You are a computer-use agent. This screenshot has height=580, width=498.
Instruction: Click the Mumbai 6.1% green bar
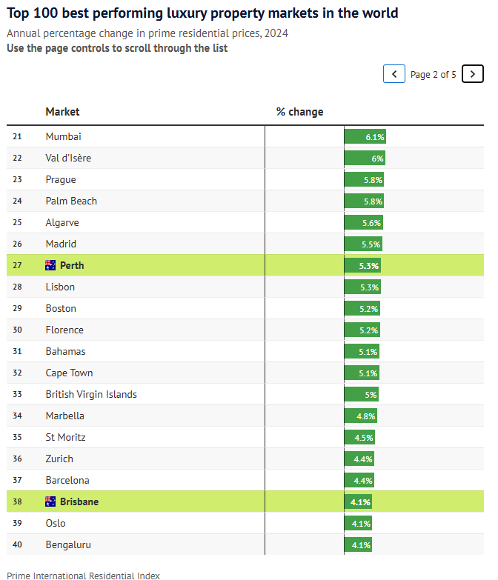365,137
